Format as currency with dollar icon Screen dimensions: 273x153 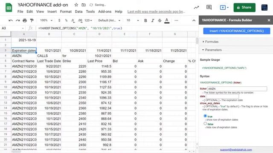(59, 20)
